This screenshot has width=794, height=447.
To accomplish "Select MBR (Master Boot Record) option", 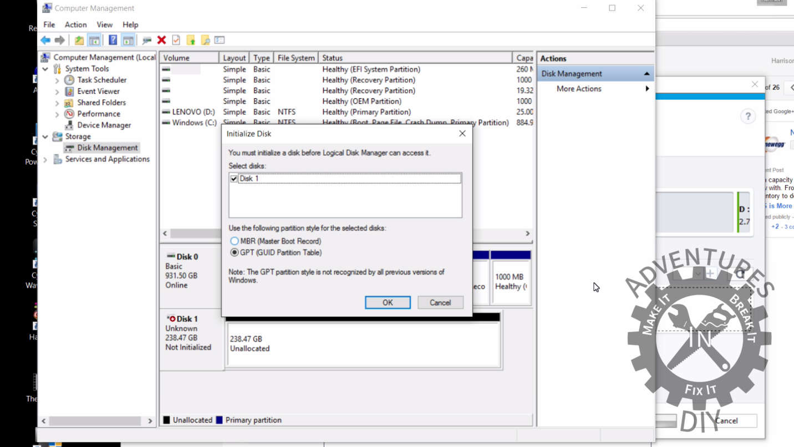I will pyautogui.click(x=235, y=241).
